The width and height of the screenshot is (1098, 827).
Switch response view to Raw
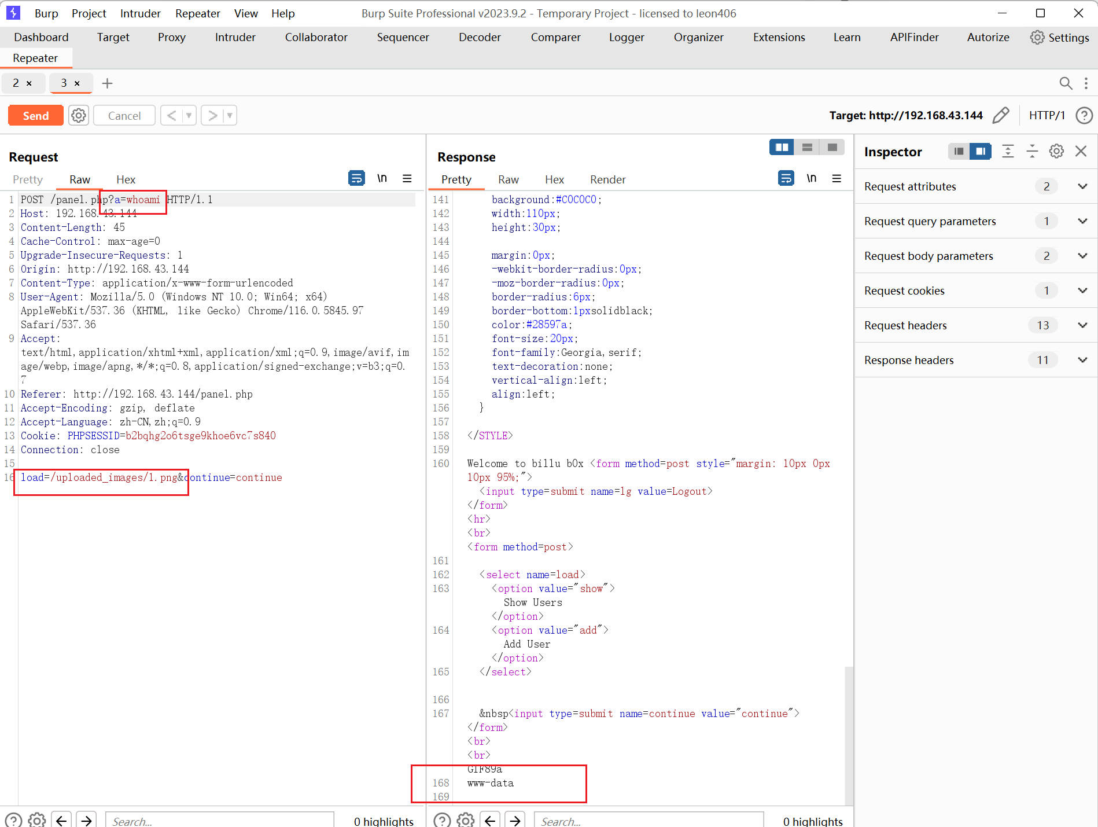[x=509, y=179]
